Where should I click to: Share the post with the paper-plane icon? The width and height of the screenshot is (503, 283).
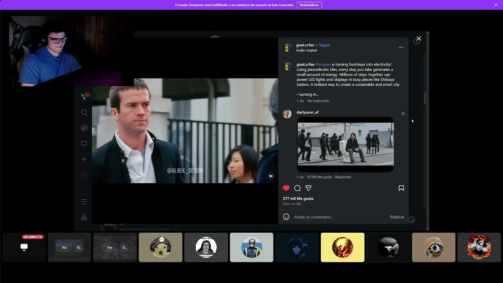tap(308, 188)
